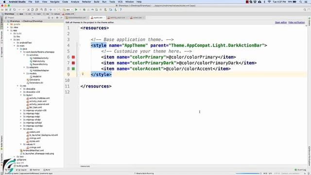Screen dimensions: 311x175
Task: Open the macOS Spotlight search icon
Action: click(x=301, y=2)
